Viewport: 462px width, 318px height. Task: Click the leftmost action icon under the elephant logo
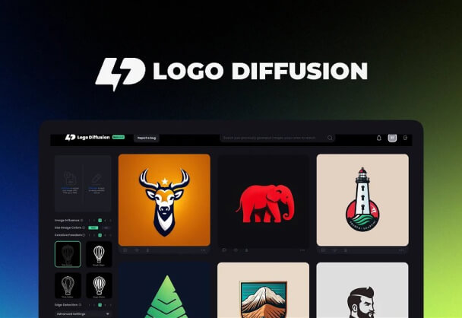pos(224,250)
